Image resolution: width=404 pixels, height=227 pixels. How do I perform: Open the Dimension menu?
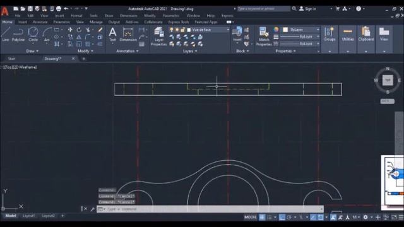pos(129,16)
